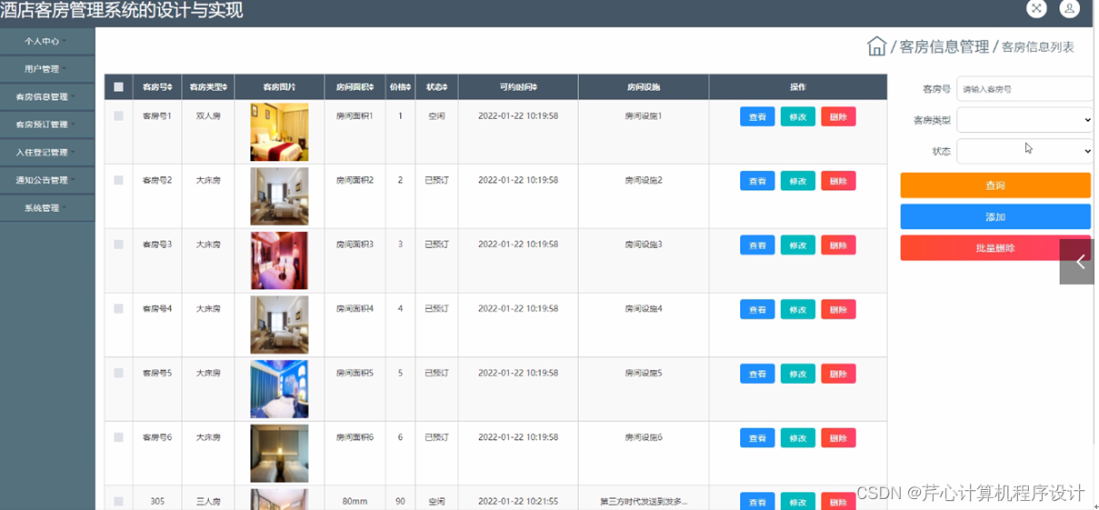
Task: Check the row for 客房号3
Action: click(x=118, y=245)
